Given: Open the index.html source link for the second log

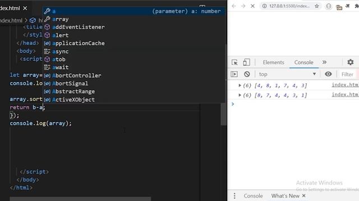Looking at the screenshot, I should pos(346,94).
